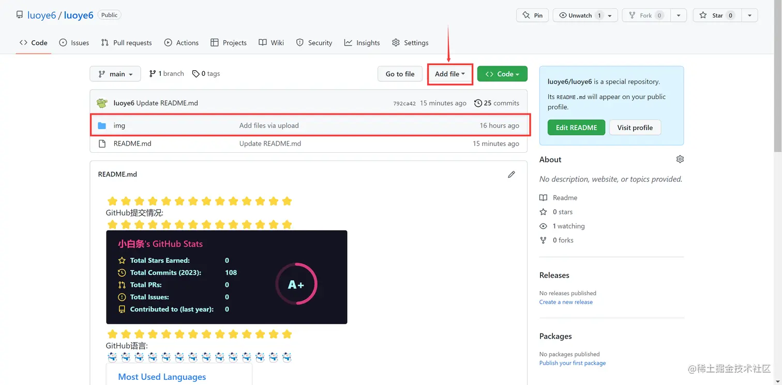Open the Insights tab
The height and width of the screenshot is (385, 782).
point(362,43)
